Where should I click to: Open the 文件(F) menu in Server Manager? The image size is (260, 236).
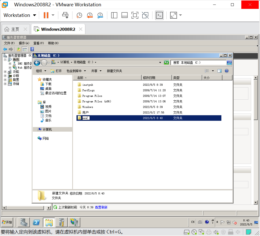[9, 43]
